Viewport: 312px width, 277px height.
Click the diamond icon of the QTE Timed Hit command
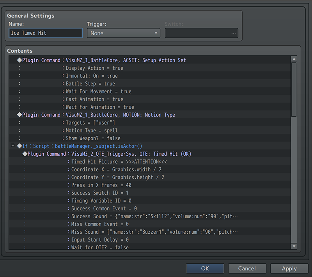tap(25, 154)
